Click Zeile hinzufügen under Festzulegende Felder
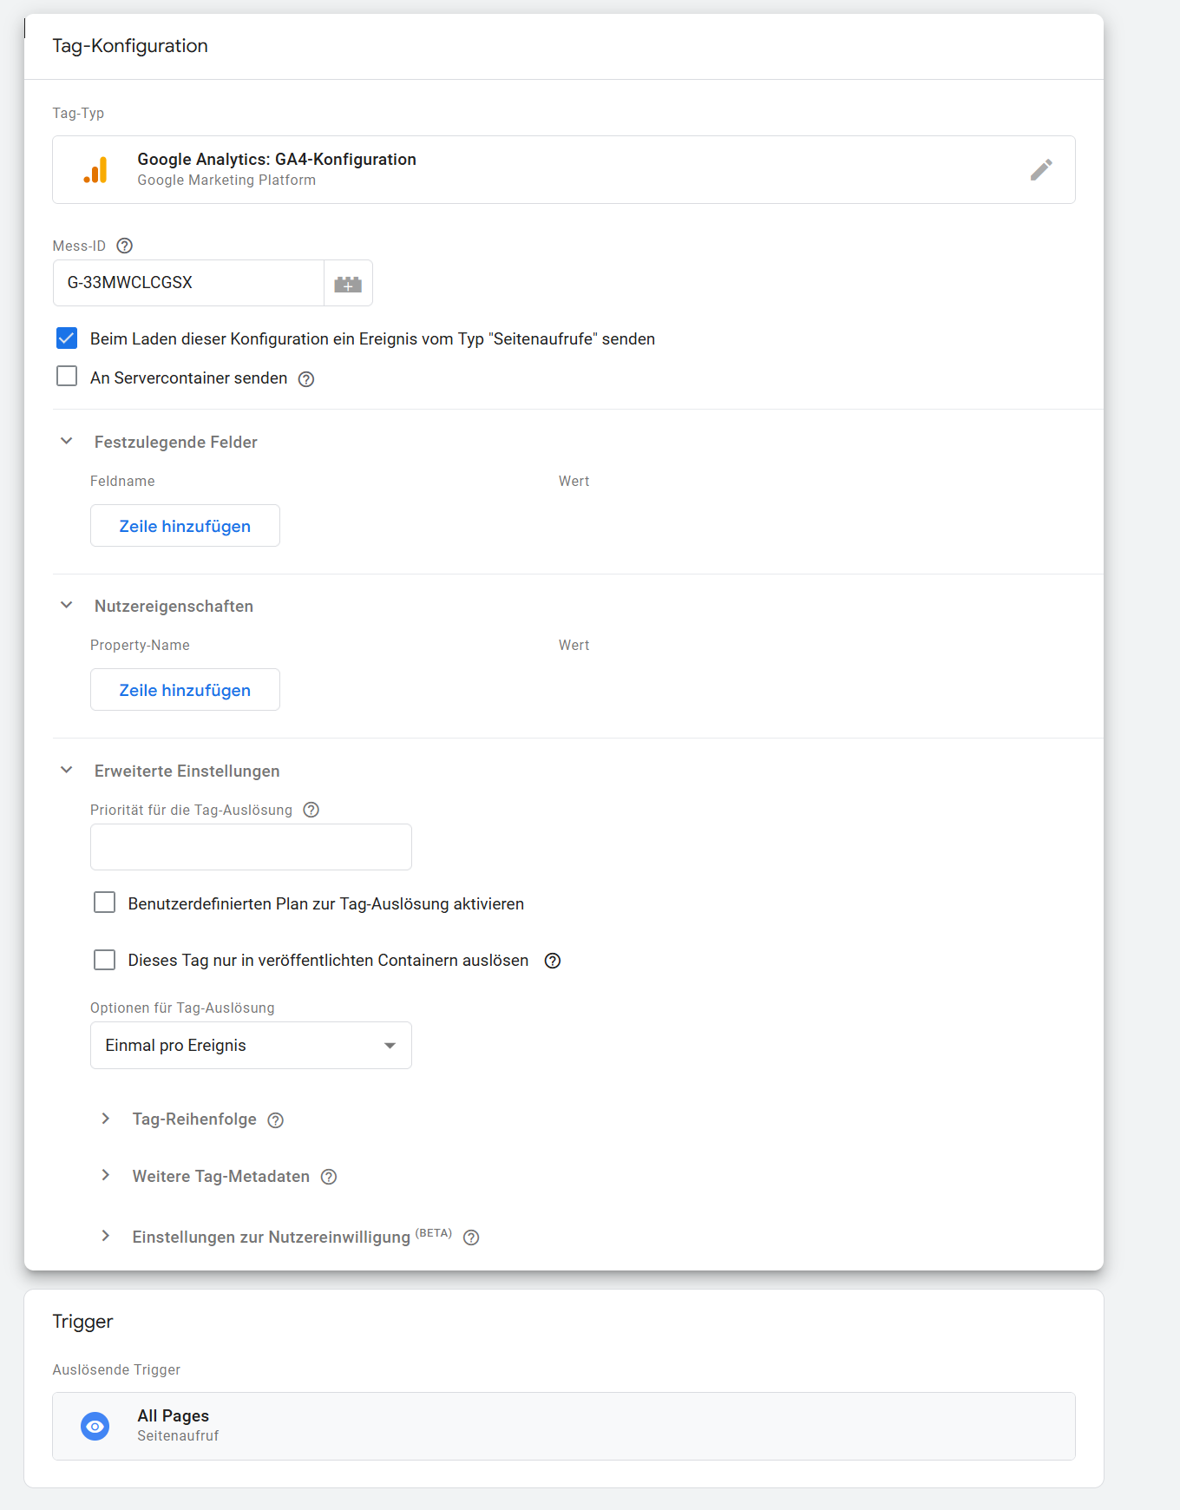 pos(185,526)
